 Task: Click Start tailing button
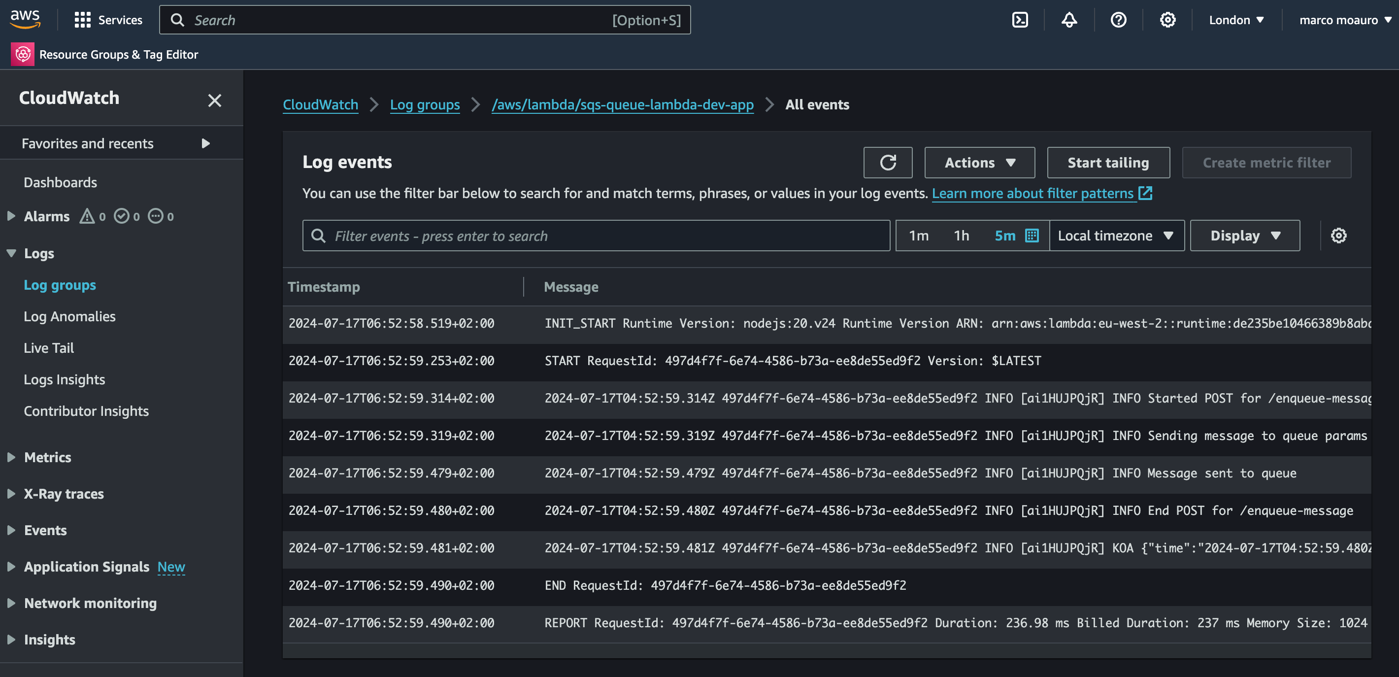point(1108,163)
